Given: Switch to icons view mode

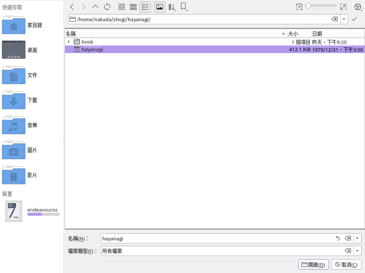Looking at the screenshot, I should coord(122,7).
